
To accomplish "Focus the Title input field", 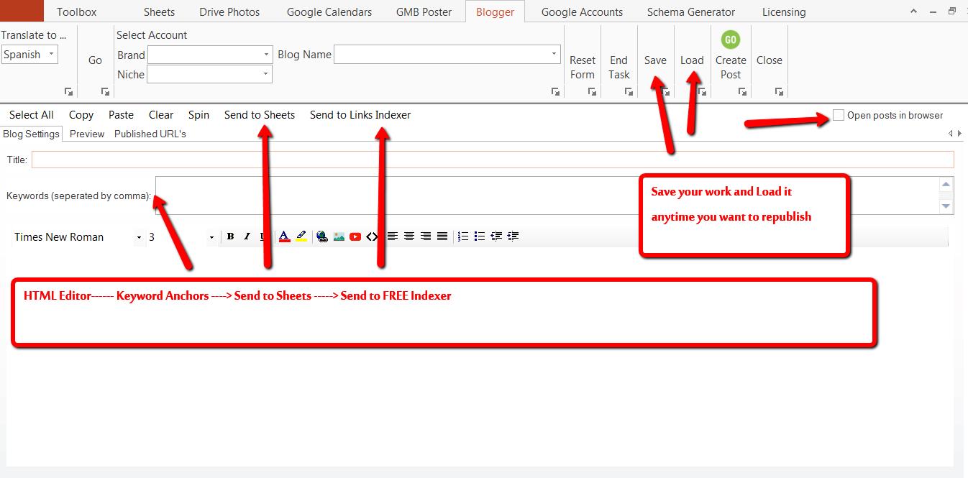I will tap(493, 160).
